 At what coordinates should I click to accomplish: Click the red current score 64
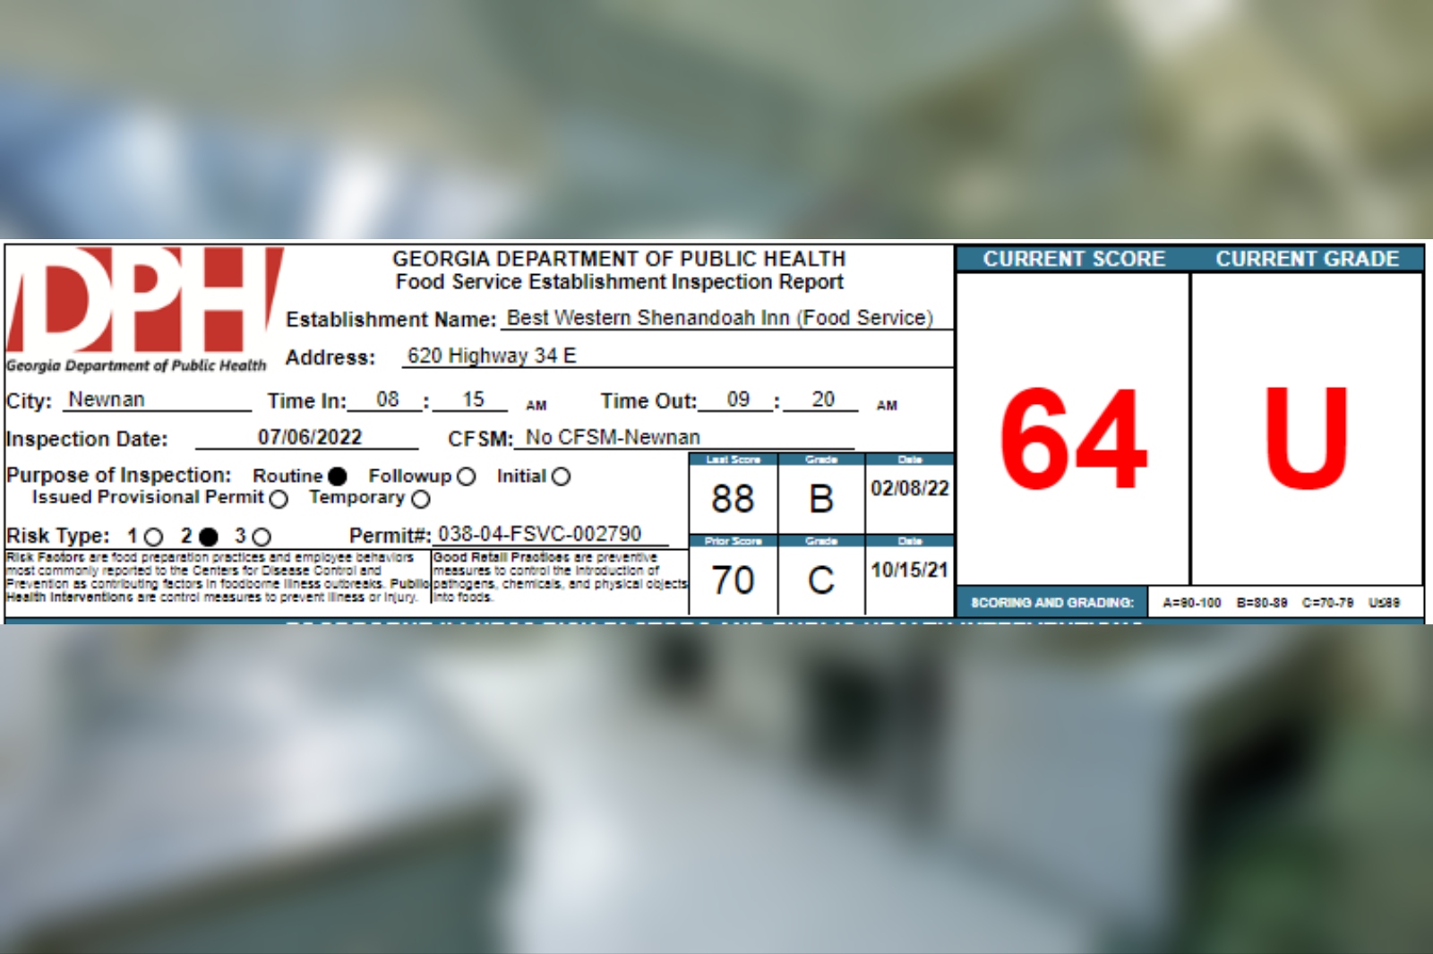click(x=1073, y=439)
